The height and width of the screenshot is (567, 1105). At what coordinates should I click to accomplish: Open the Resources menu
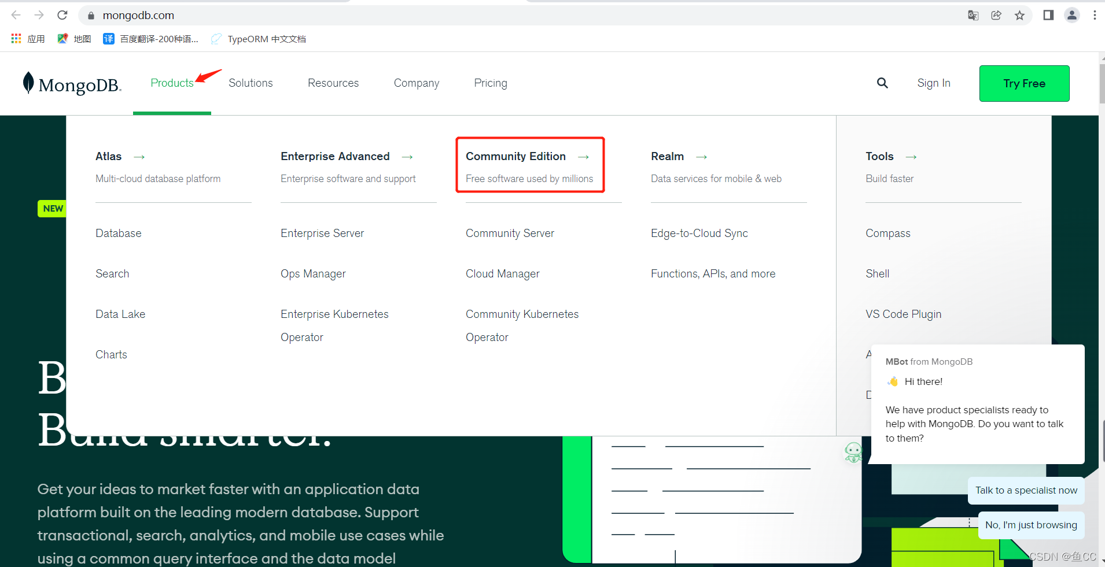point(333,83)
